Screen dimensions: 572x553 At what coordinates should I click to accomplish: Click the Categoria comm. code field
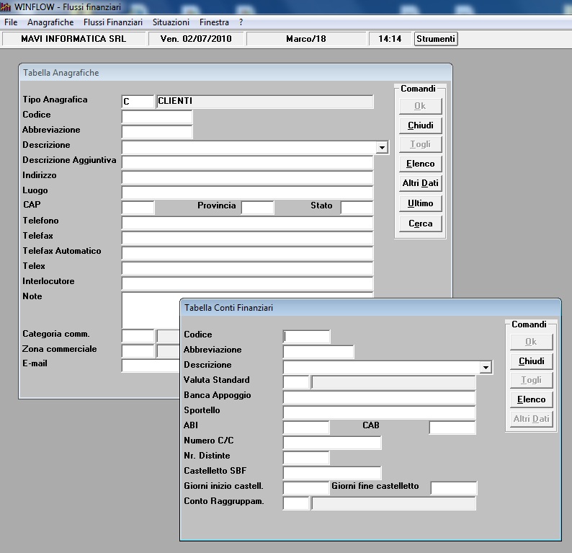[138, 336]
